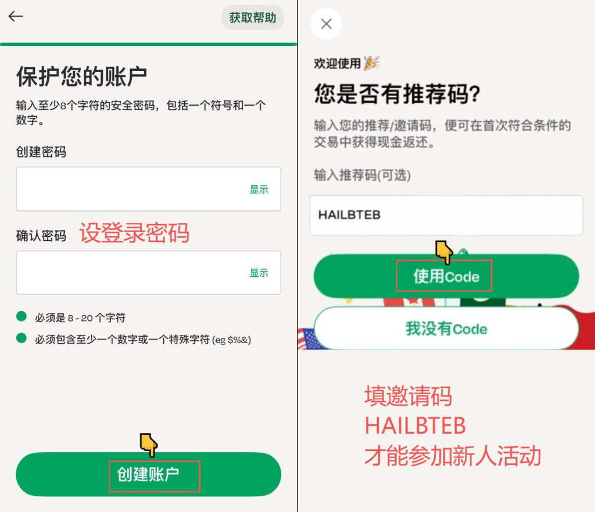
Task: Close referral code screen with X icon
Action: tap(327, 24)
